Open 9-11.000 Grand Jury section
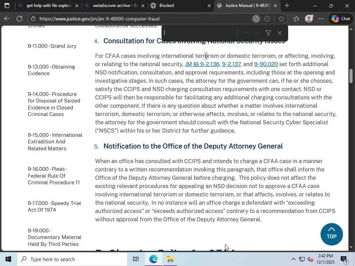Image resolution: width=355 pixels, height=266 pixels. [52, 46]
